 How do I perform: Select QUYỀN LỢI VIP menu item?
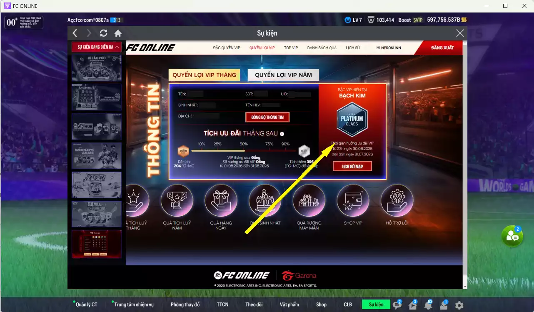tap(262, 48)
